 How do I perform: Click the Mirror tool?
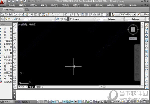(146, 33)
